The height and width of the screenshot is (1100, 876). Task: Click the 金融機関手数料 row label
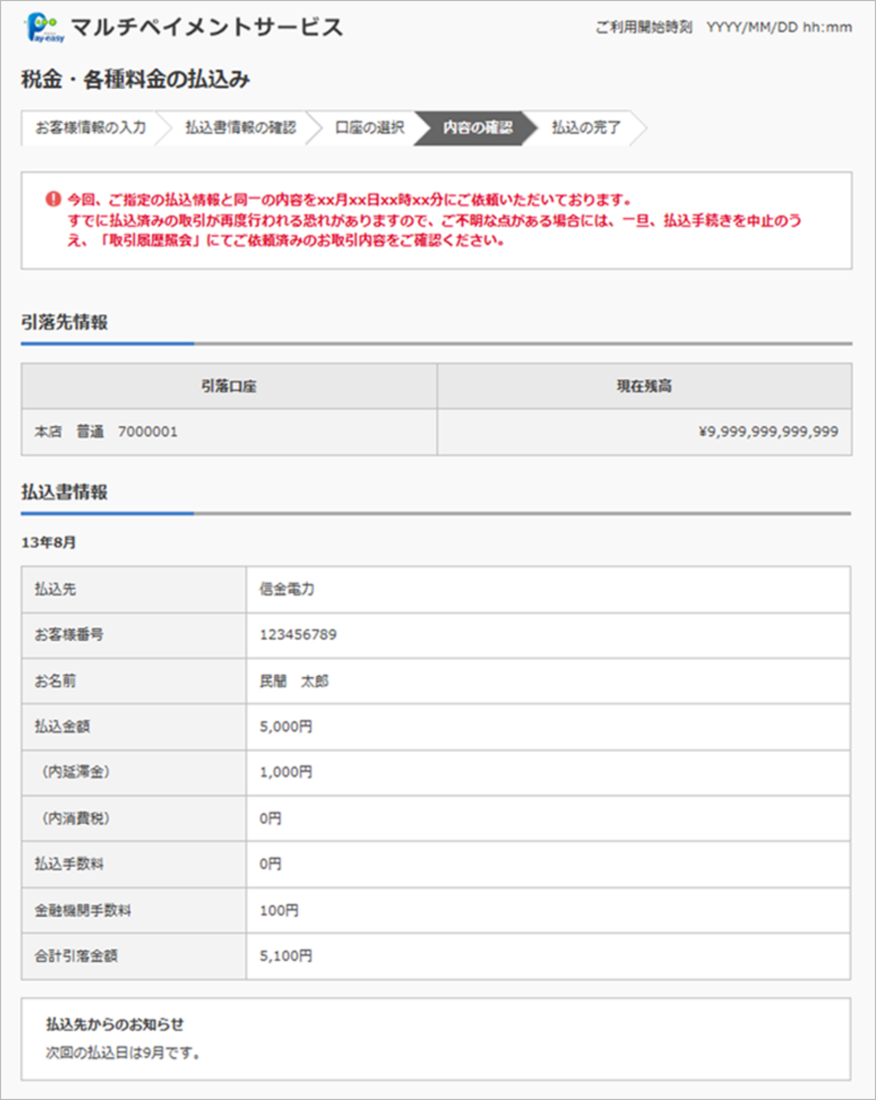(83, 910)
